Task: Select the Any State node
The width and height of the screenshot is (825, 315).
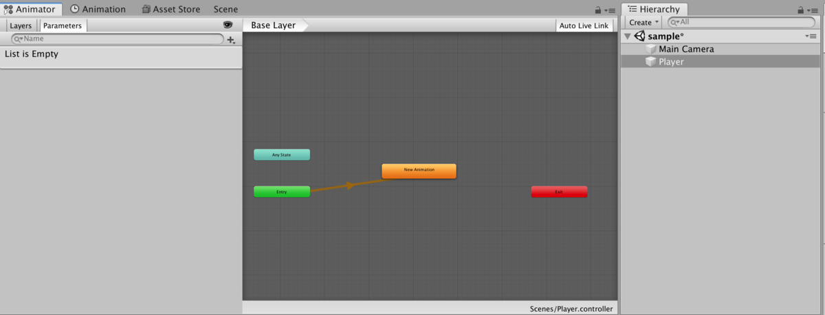Action: 282,155
